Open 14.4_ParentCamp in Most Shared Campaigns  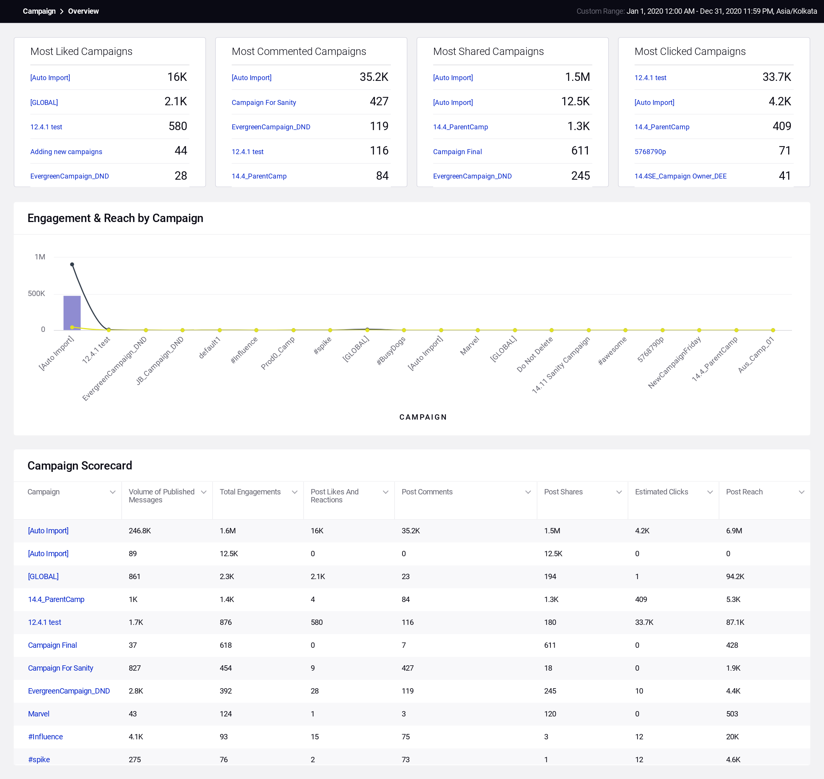click(460, 127)
